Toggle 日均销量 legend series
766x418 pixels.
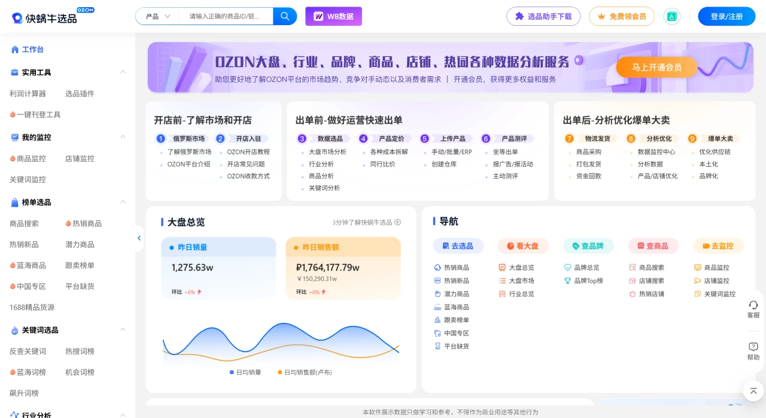(245, 372)
